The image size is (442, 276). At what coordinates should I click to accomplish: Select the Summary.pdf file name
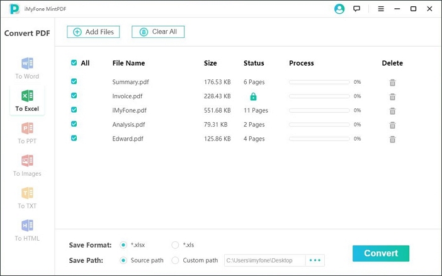130,82
